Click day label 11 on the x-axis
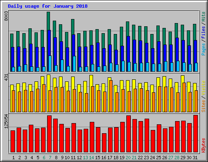The width and height of the screenshot is (208, 162). pyautogui.click(x=73, y=158)
